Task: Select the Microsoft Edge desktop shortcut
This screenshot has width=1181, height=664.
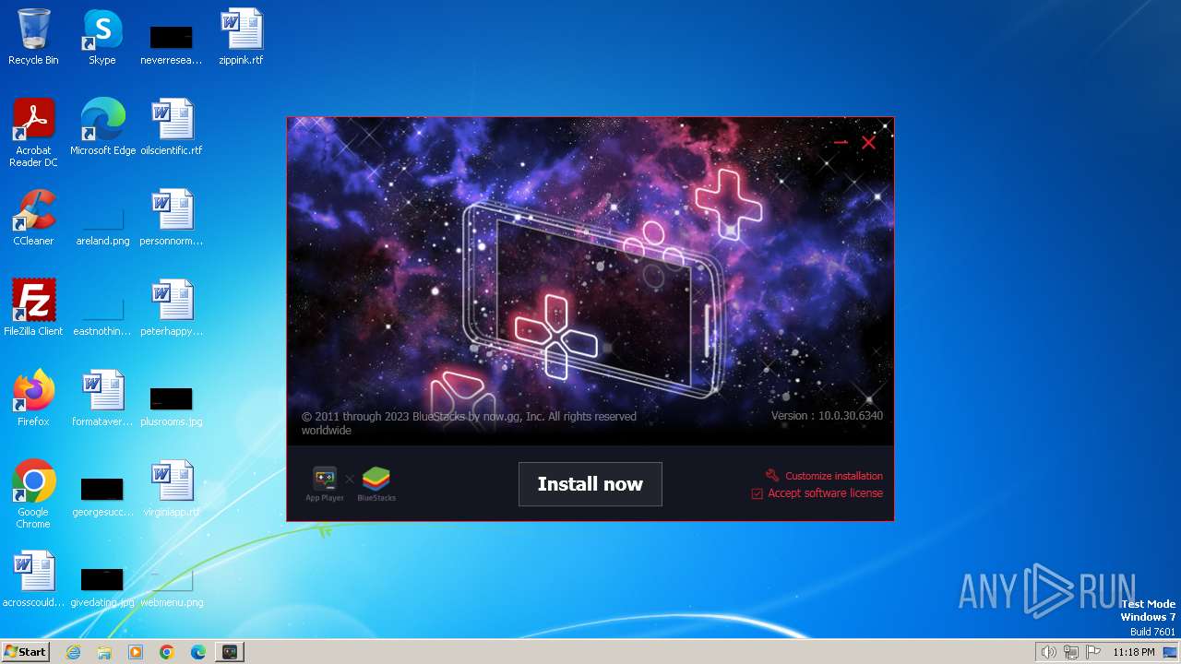Action: (102, 127)
